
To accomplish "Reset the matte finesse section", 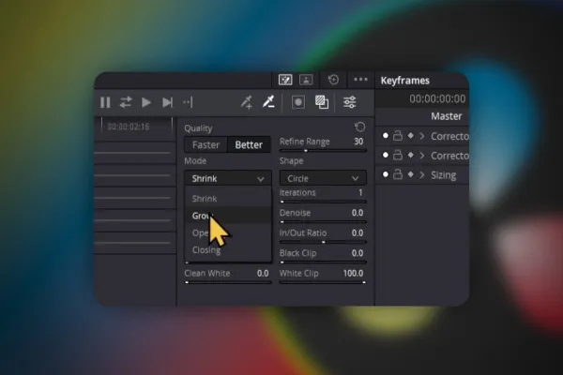I will click(359, 127).
